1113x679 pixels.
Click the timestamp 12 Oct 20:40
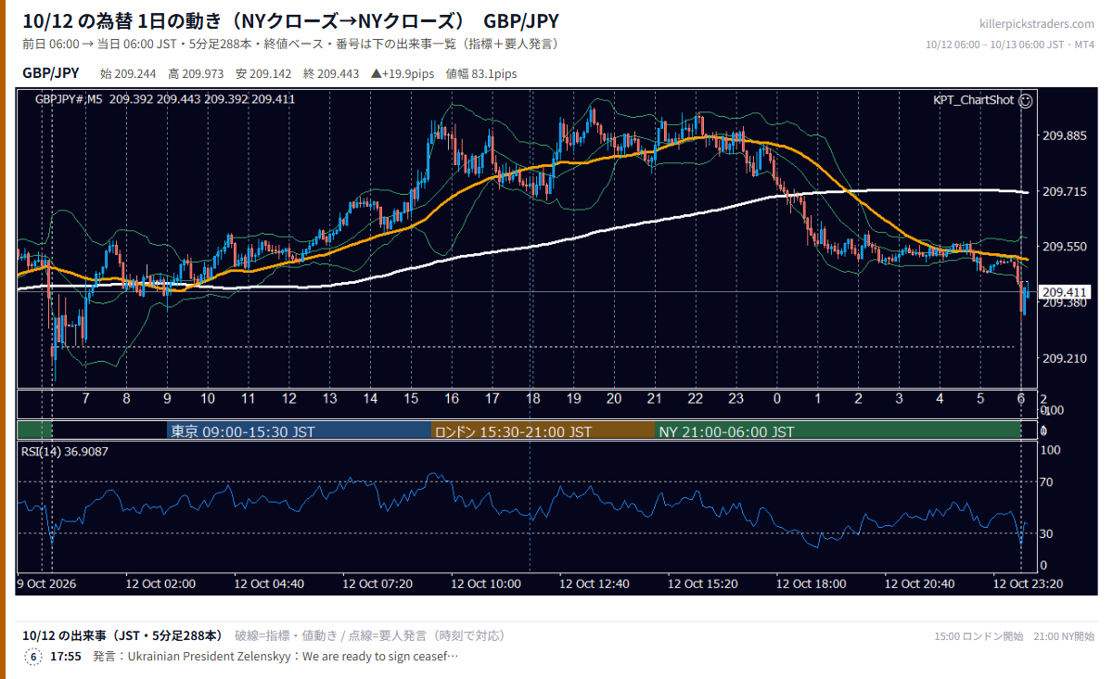(x=920, y=583)
